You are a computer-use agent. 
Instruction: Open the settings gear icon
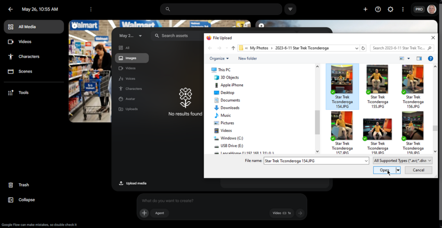[390, 9]
